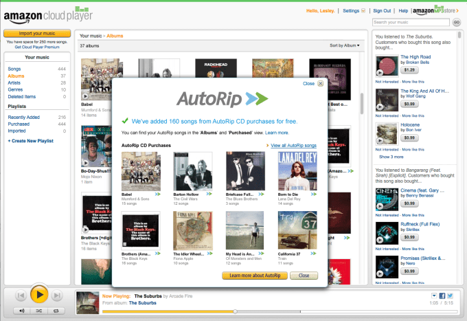Share now playing song on Facebook
This screenshot has height=321, width=467.
click(x=442, y=296)
